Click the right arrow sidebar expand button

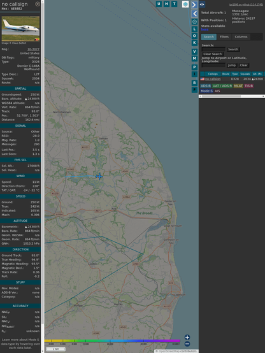pyautogui.click(x=194, y=4)
